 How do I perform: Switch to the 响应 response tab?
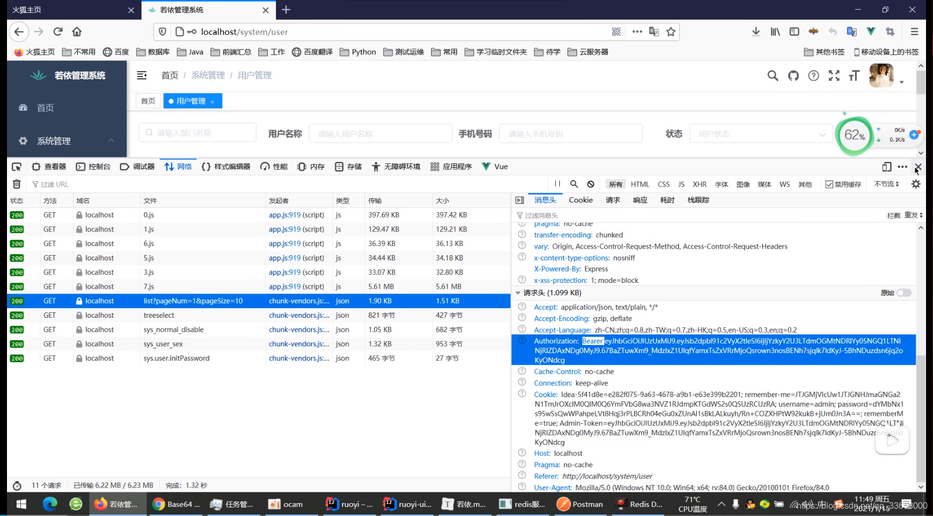[640, 200]
